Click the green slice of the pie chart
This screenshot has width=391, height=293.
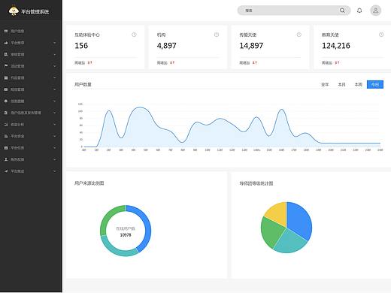271,233
